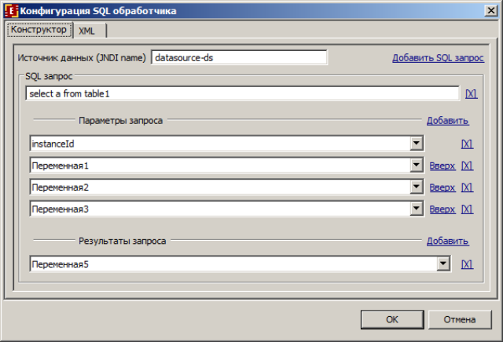This screenshot has height=342, width=503.
Task: Click the JNDI name datasource field
Action: tap(238, 58)
